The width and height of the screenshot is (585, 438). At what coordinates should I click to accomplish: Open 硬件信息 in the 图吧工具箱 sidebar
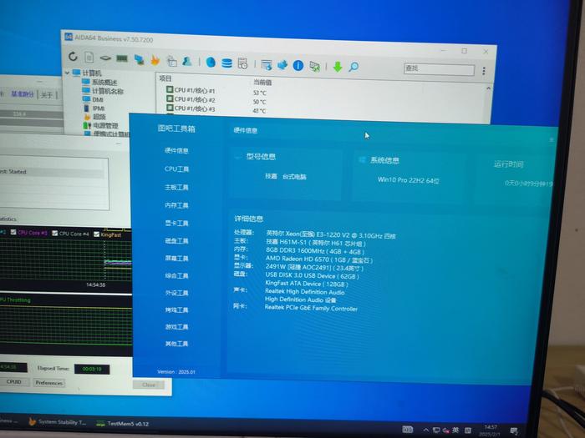click(x=176, y=150)
